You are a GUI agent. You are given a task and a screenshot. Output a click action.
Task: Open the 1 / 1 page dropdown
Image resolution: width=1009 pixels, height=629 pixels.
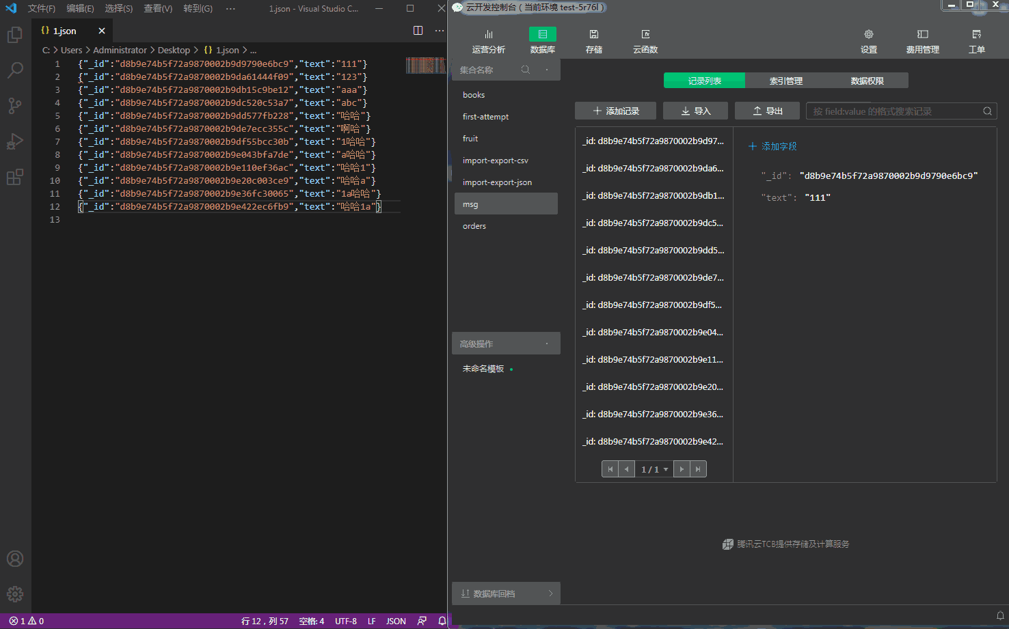tap(654, 469)
